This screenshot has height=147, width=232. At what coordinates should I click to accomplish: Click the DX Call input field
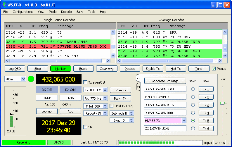pos(47,98)
